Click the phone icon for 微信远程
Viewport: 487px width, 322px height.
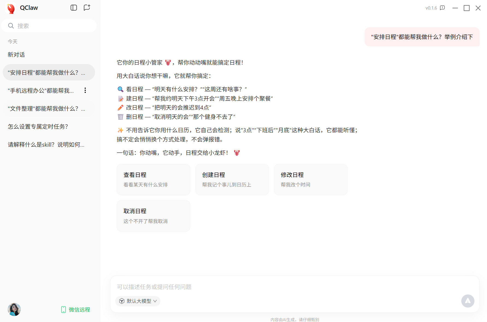click(63, 310)
